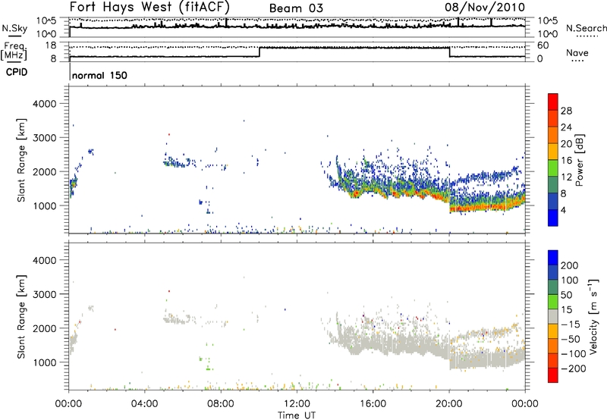The height and width of the screenshot is (420, 607).
Task: Click the "10^0" tick beside N.Search
Action: click(x=548, y=34)
